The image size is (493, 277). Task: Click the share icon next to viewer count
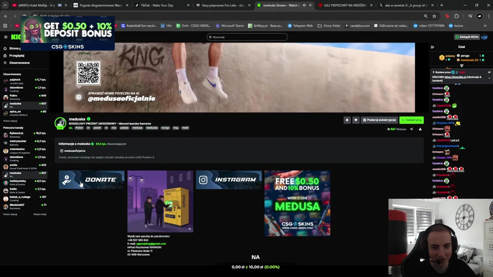point(411,129)
